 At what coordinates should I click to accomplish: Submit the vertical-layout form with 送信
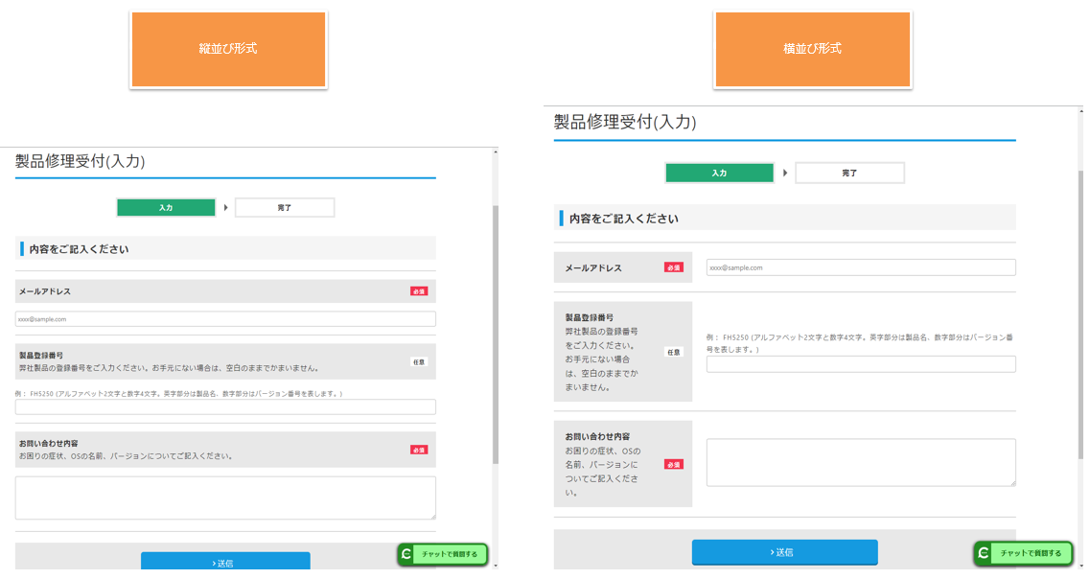point(225,562)
